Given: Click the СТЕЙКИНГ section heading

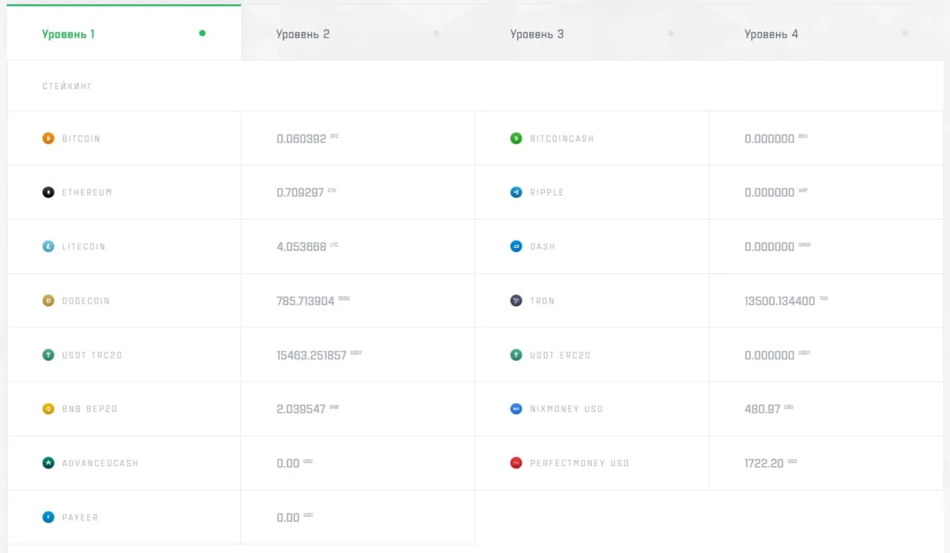Looking at the screenshot, I should click(68, 86).
